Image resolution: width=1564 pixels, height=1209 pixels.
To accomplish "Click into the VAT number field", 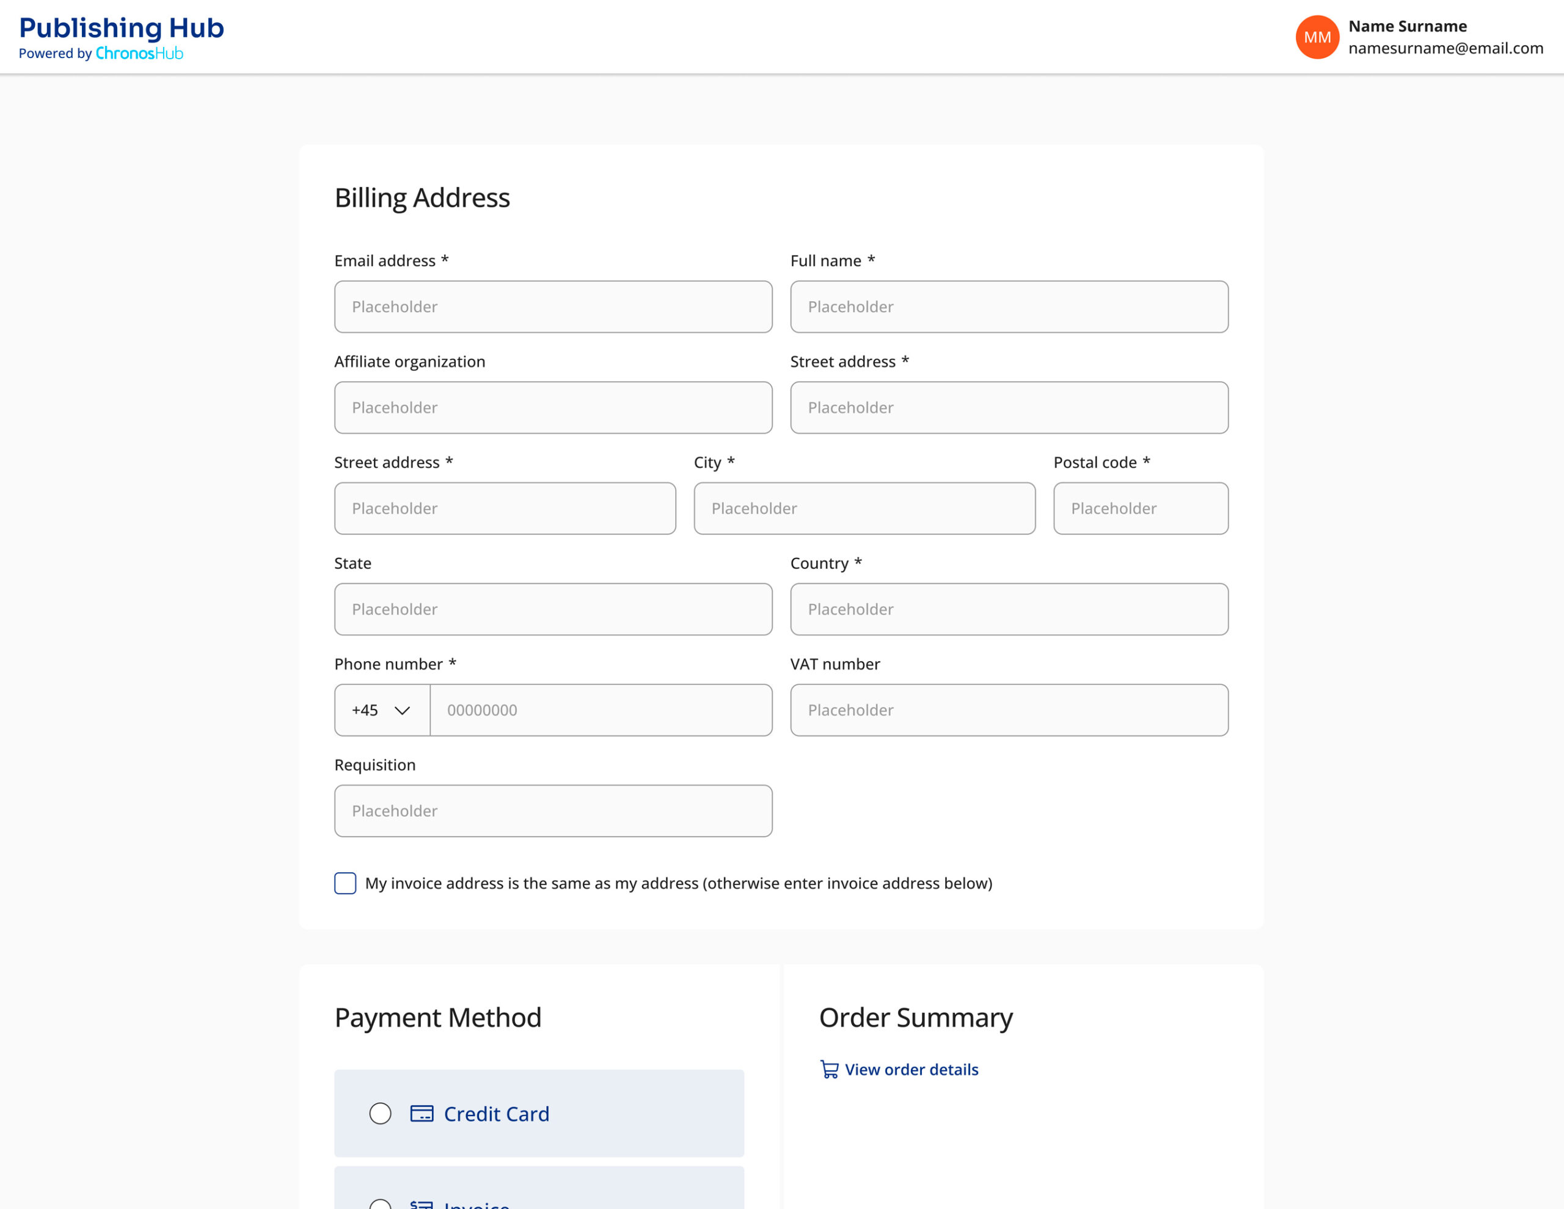I will tap(1008, 710).
